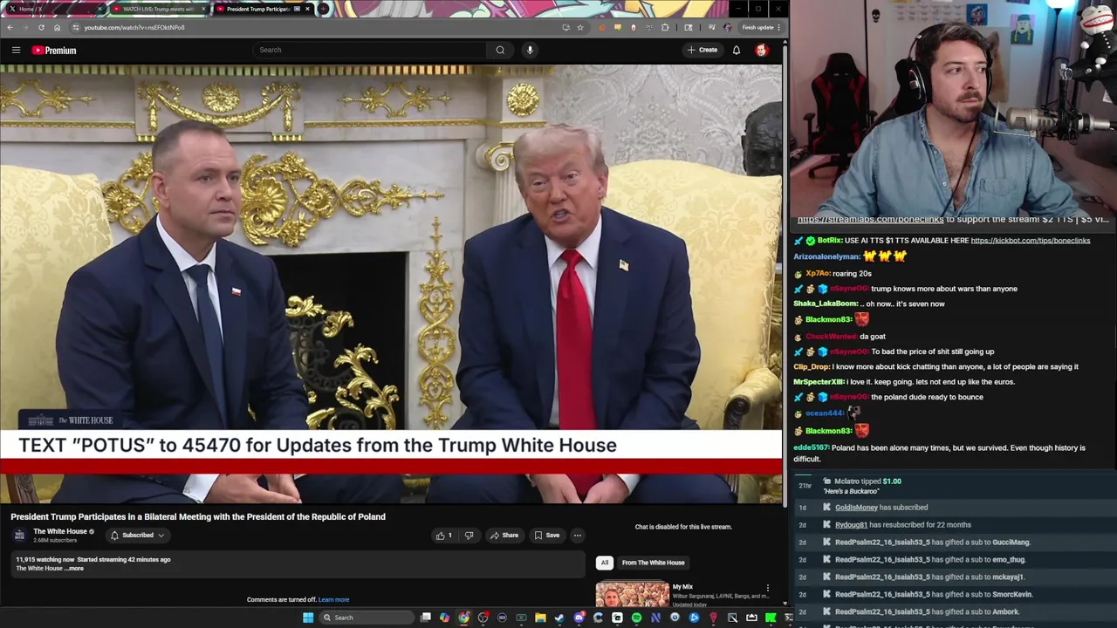Open the Create button menu
Viewport: 1117px width, 628px height.
[x=702, y=50]
